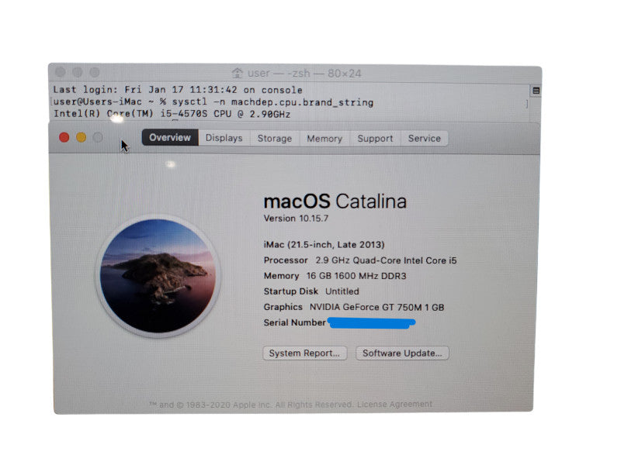This screenshot has height=465, width=621.
Task: Click 'Intel(R) Core(TM) i5-4570S' output line
Action: 172,114
